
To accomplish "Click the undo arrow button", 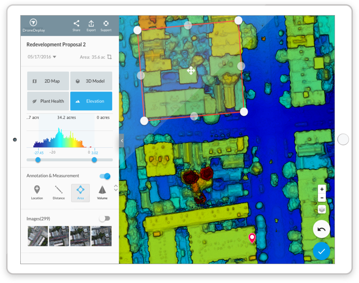I will (321, 229).
